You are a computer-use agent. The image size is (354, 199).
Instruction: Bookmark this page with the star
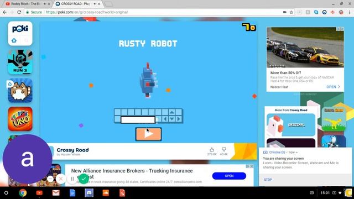(x=291, y=12)
